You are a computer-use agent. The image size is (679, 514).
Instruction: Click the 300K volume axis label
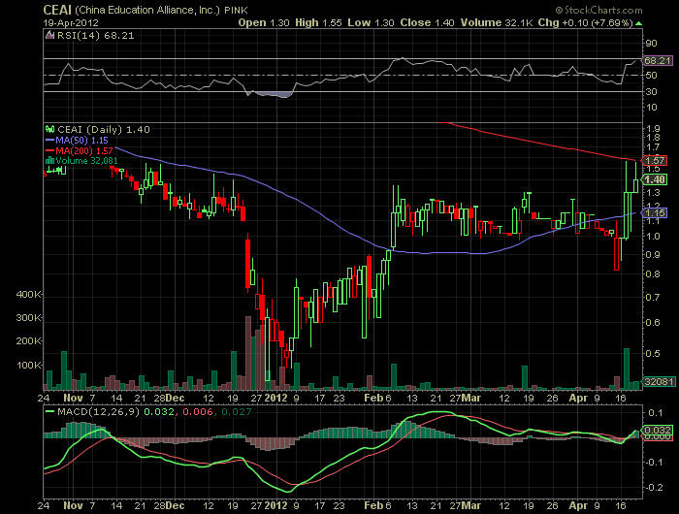tap(29, 318)
